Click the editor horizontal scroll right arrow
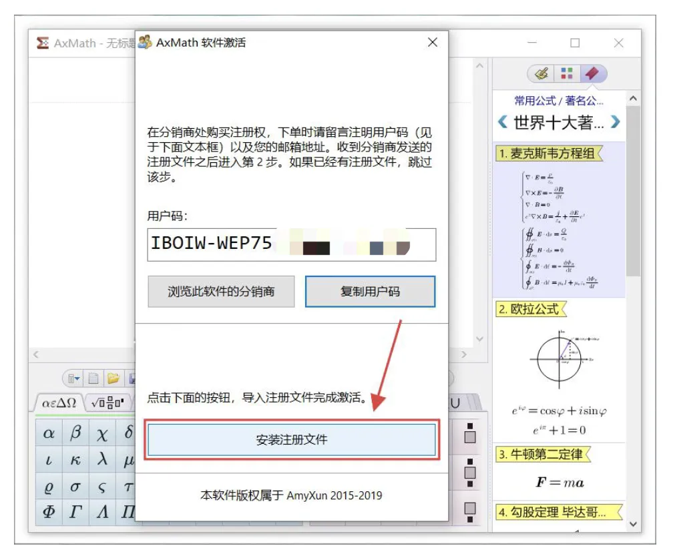This screenshot has height=554, width=677. click(x=464, y=354)
